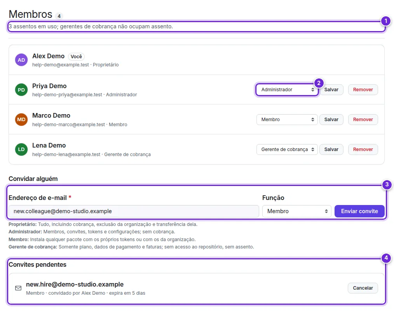Click the '3 assentos em uso' notice
The image size is (394, 311).
tap(91, 26)
